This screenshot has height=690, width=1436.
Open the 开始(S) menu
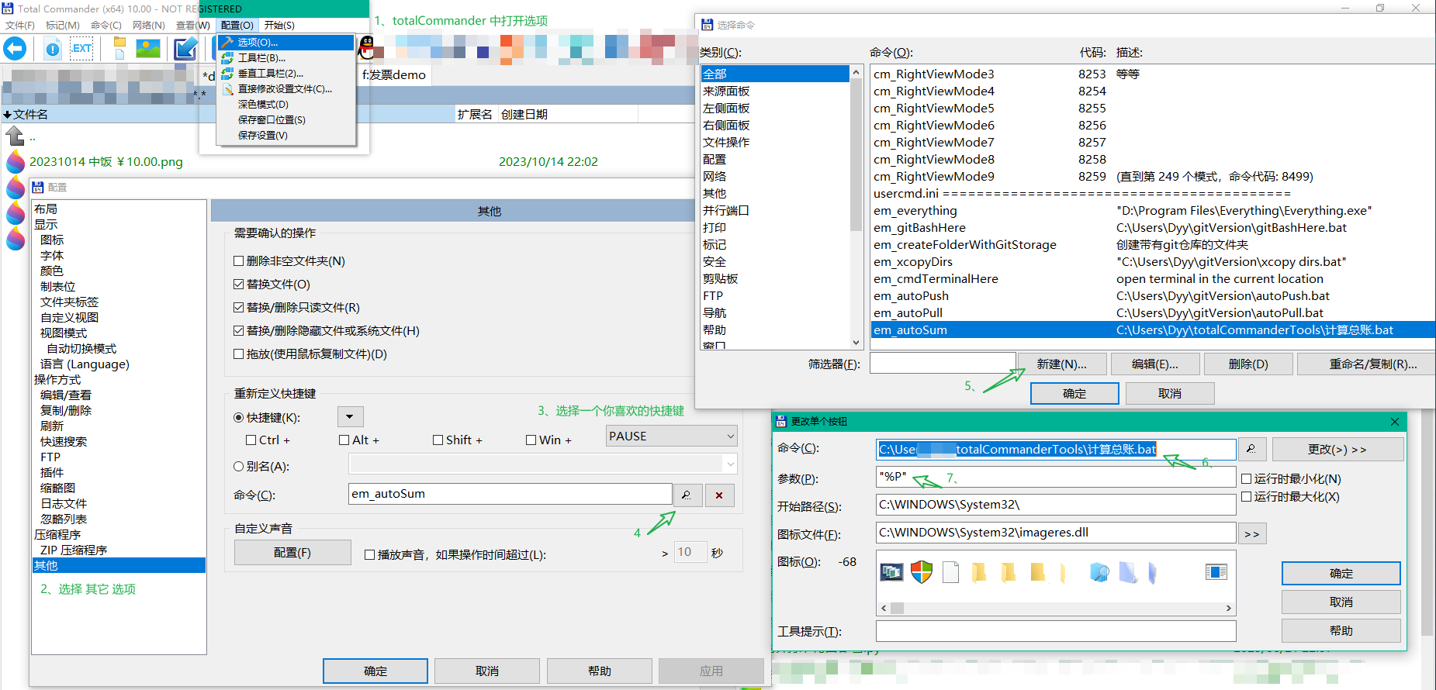pyautogui.click(x=279, y=26)
